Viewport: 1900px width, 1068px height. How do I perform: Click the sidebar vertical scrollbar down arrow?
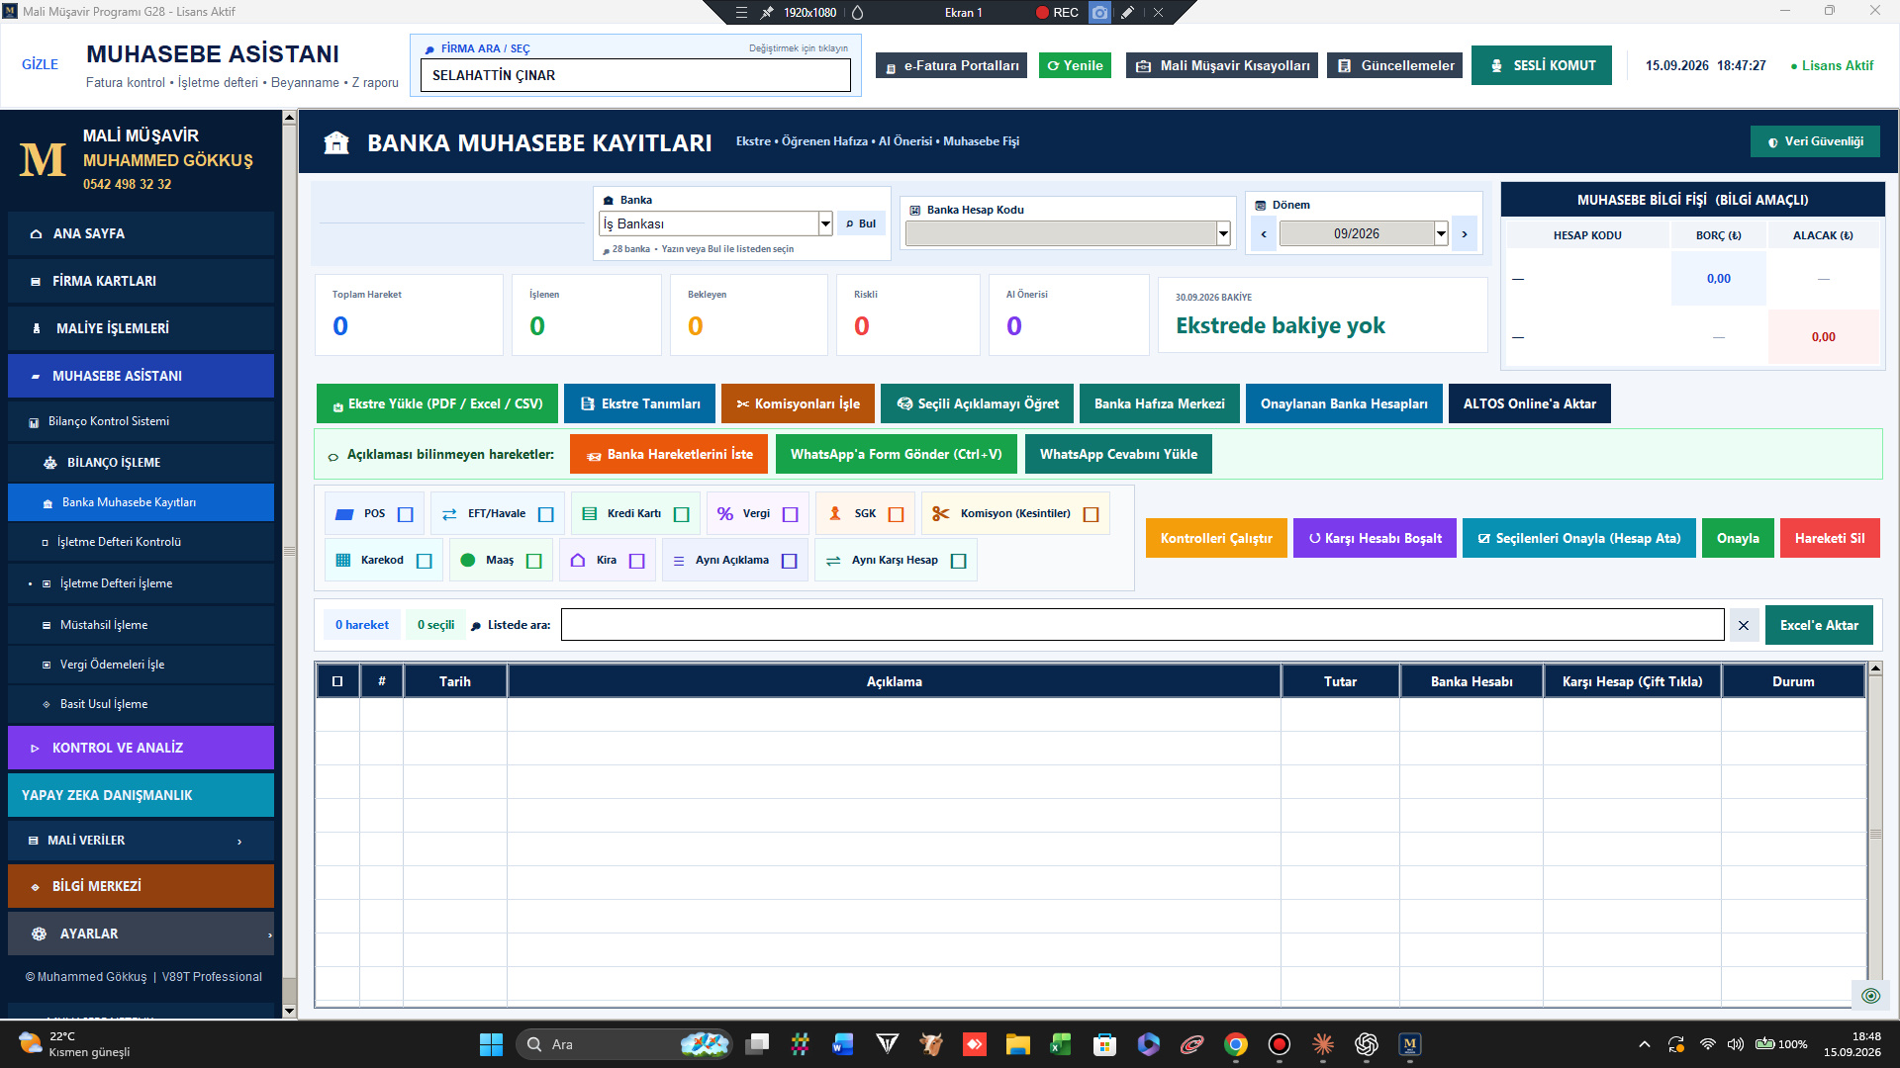(289, 1011)
